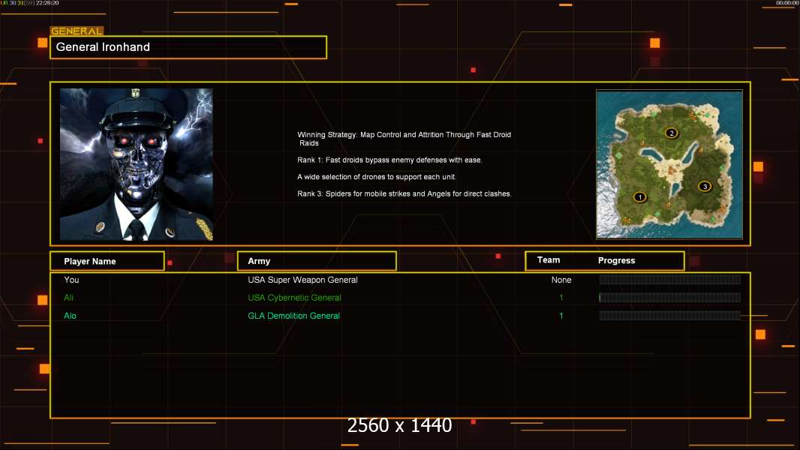The height and width of the screenshot is (450, 800).
Task: Click the GENERAL label above the name
Action: tap(77, 31)
